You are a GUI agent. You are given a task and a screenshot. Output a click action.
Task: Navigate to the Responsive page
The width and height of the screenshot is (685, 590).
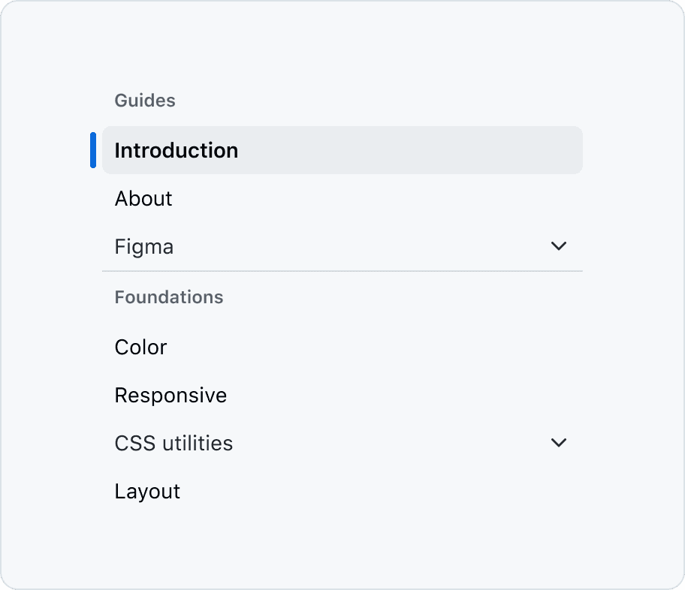170,395
